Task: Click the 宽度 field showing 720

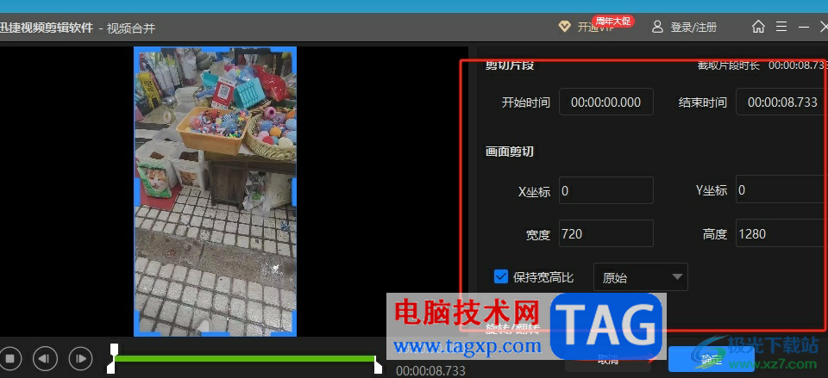Action: pos(605,233)
